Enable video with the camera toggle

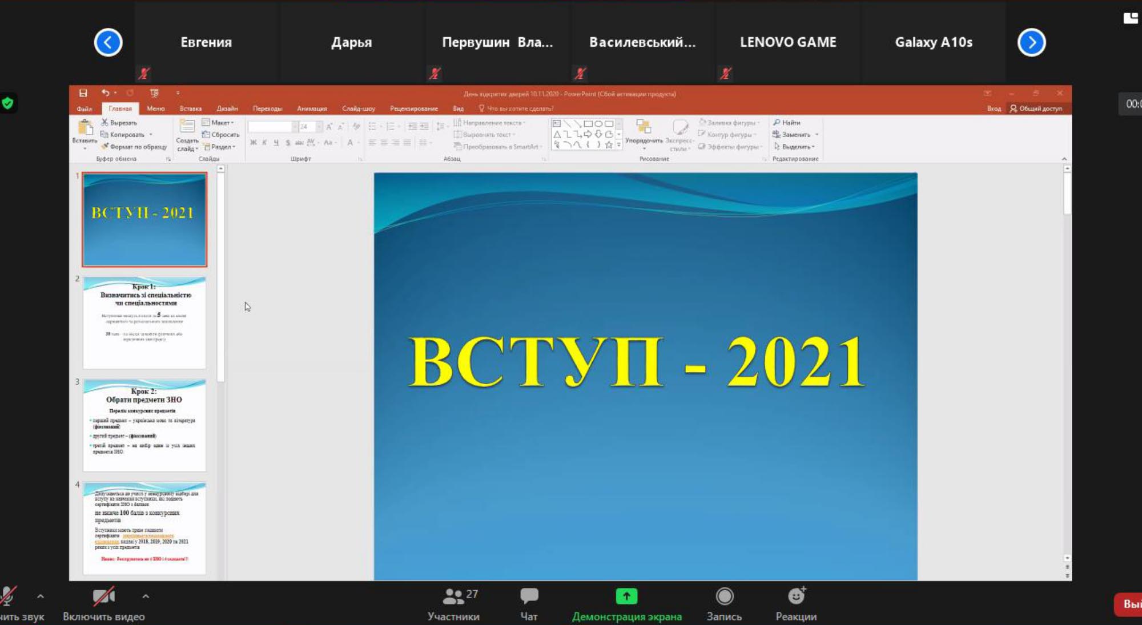click(103, 597)
